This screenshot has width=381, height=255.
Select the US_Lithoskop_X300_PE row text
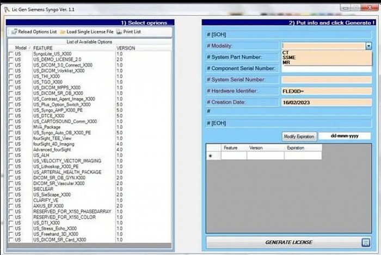56,166
